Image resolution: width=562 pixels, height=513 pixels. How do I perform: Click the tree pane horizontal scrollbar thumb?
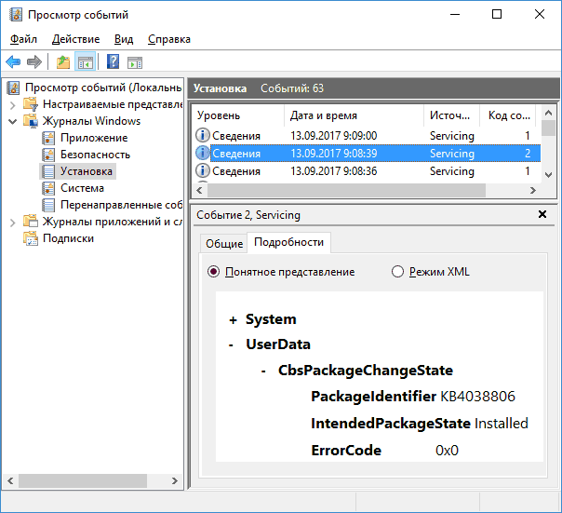[x=83, y=480]
